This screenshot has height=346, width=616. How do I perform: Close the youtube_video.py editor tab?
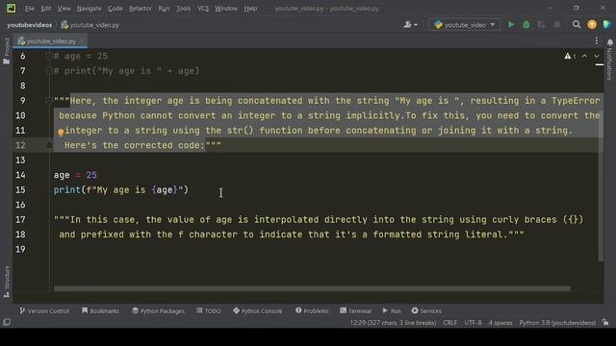pyautogui.click(x=82, y=40)
